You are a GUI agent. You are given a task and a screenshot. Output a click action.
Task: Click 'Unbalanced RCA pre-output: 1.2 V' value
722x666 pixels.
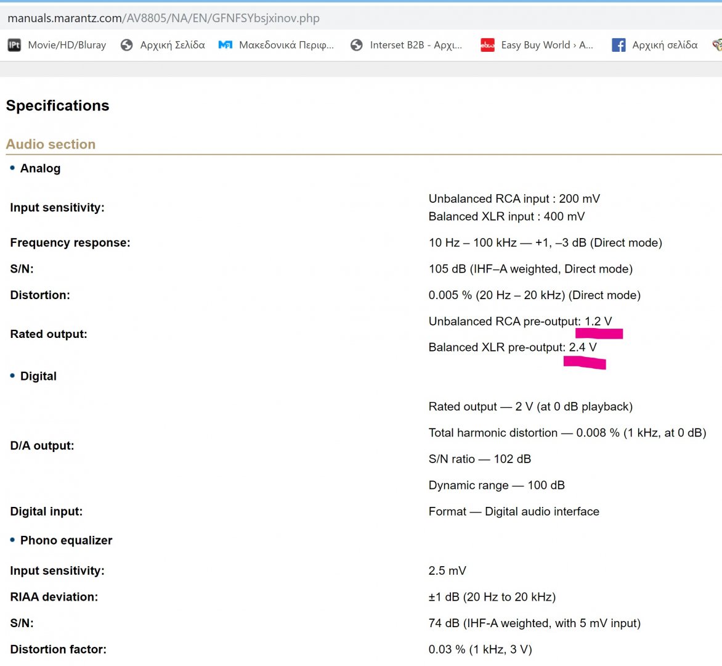coord(521,321)
